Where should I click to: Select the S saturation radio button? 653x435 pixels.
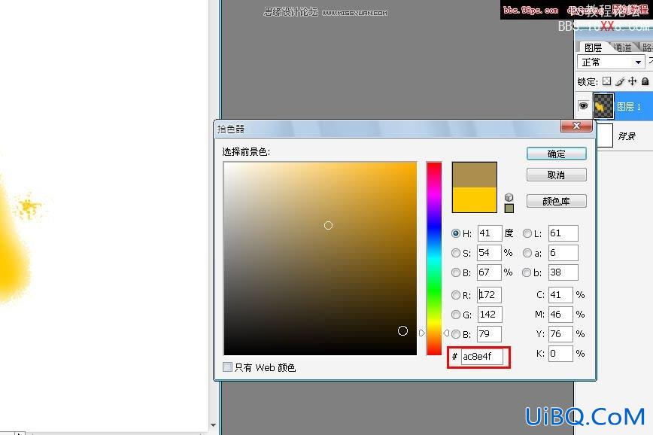tap(456, 253)
